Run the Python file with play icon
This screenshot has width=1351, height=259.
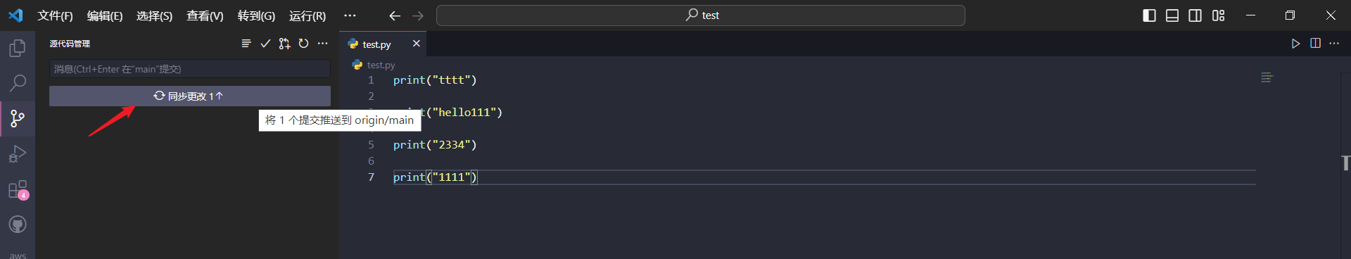click(1295, 44)
